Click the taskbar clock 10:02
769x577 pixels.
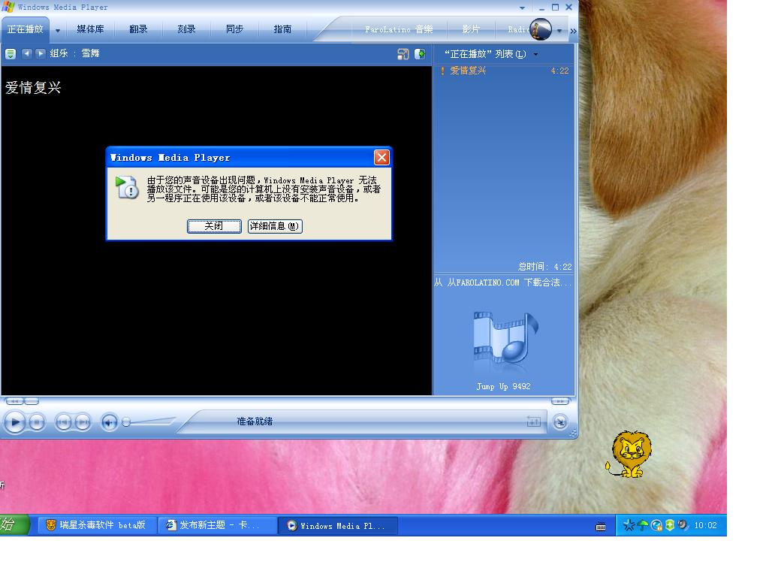(705, 525)
